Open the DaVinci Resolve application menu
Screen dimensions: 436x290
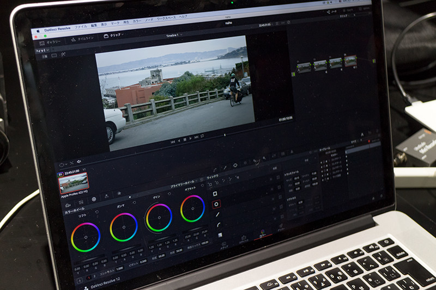[x=57, y=29]
